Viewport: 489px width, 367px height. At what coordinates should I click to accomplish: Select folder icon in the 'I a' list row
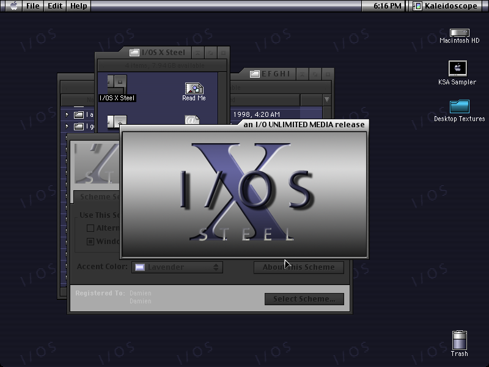79,115
